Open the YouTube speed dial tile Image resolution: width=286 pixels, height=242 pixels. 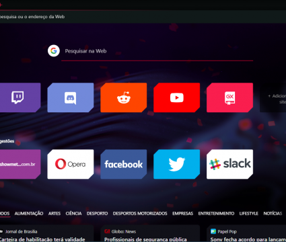(x=176, y=97)
